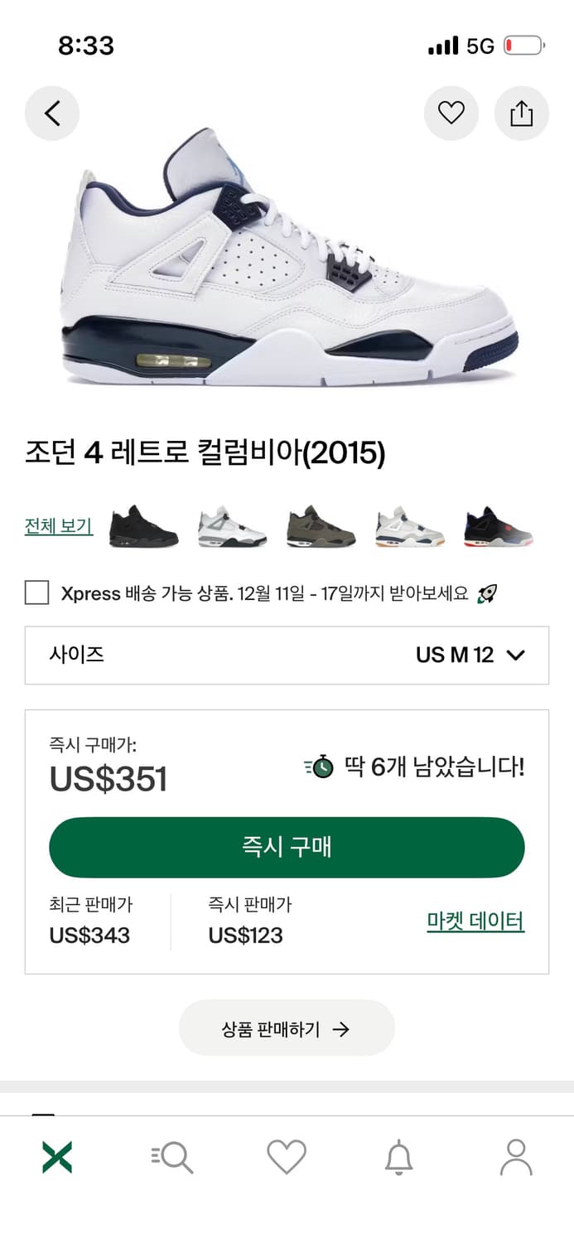Expand size options via chevron arrow

[517, 655]
